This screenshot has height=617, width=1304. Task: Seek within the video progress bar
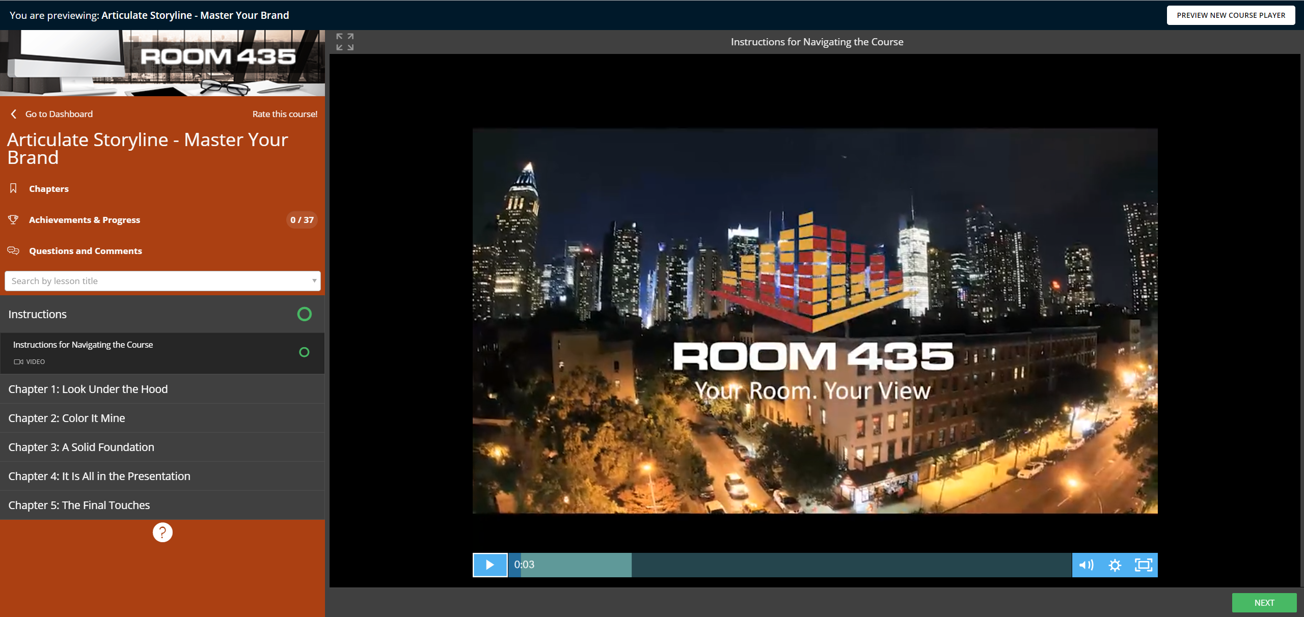point(790,565)
